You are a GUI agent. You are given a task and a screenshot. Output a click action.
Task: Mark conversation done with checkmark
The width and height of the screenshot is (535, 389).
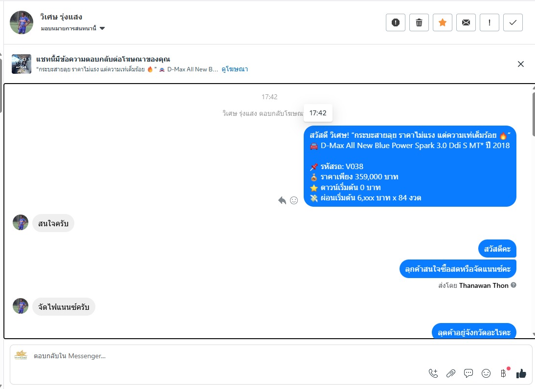click(x=513, y=22)
